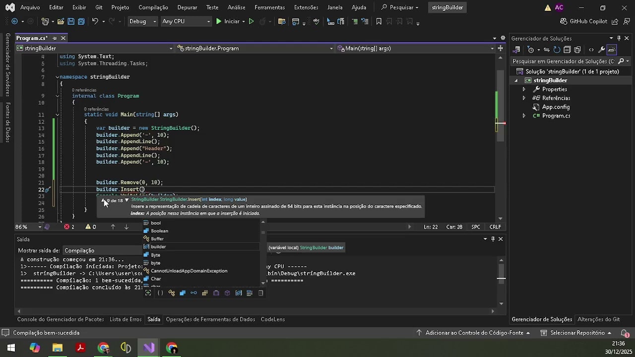Click Collapse All icon in Solution Explorer
This screenshot has height=357, width=635.
[x=567, y=50]
